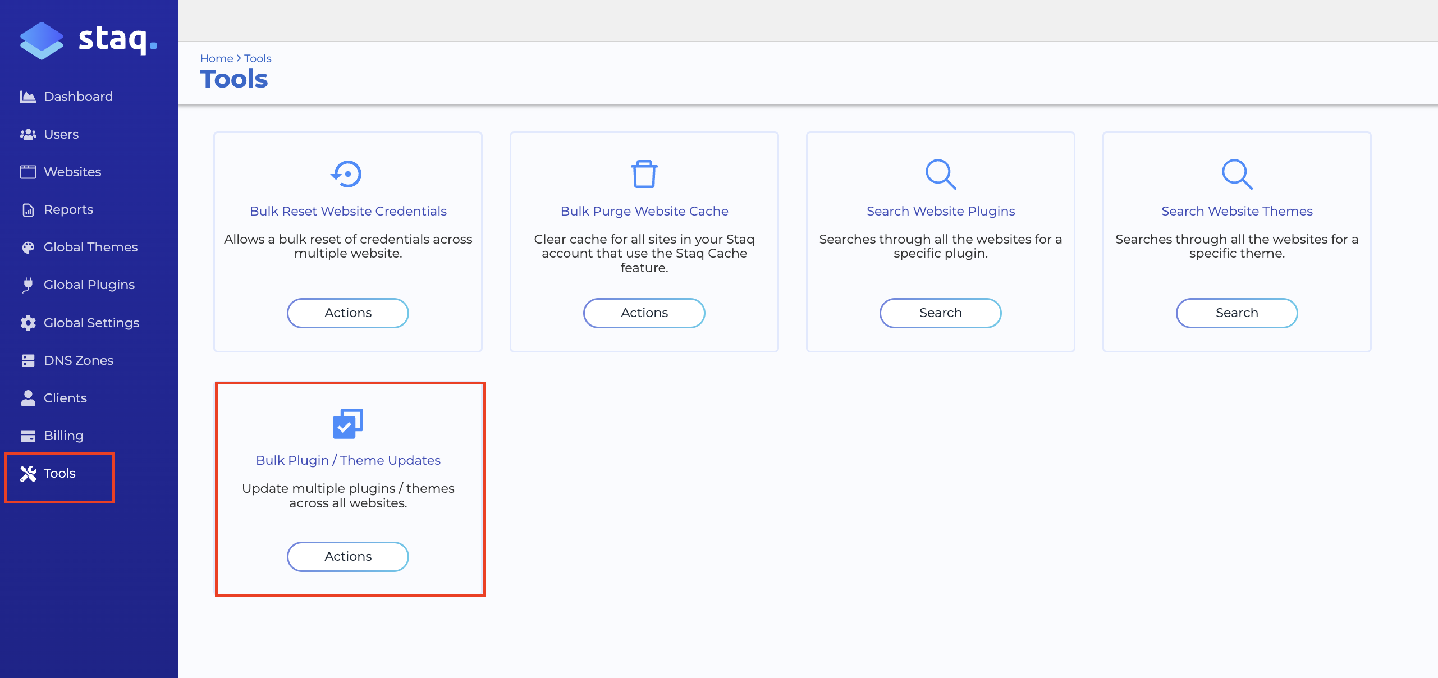Click the Home breadcrumb link
This screenshot has height=678, width=1438.
click(217, 58)
